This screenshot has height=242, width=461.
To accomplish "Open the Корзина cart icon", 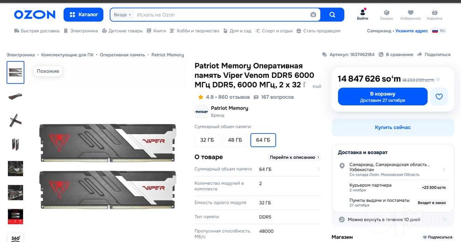I will click(435, 14).
